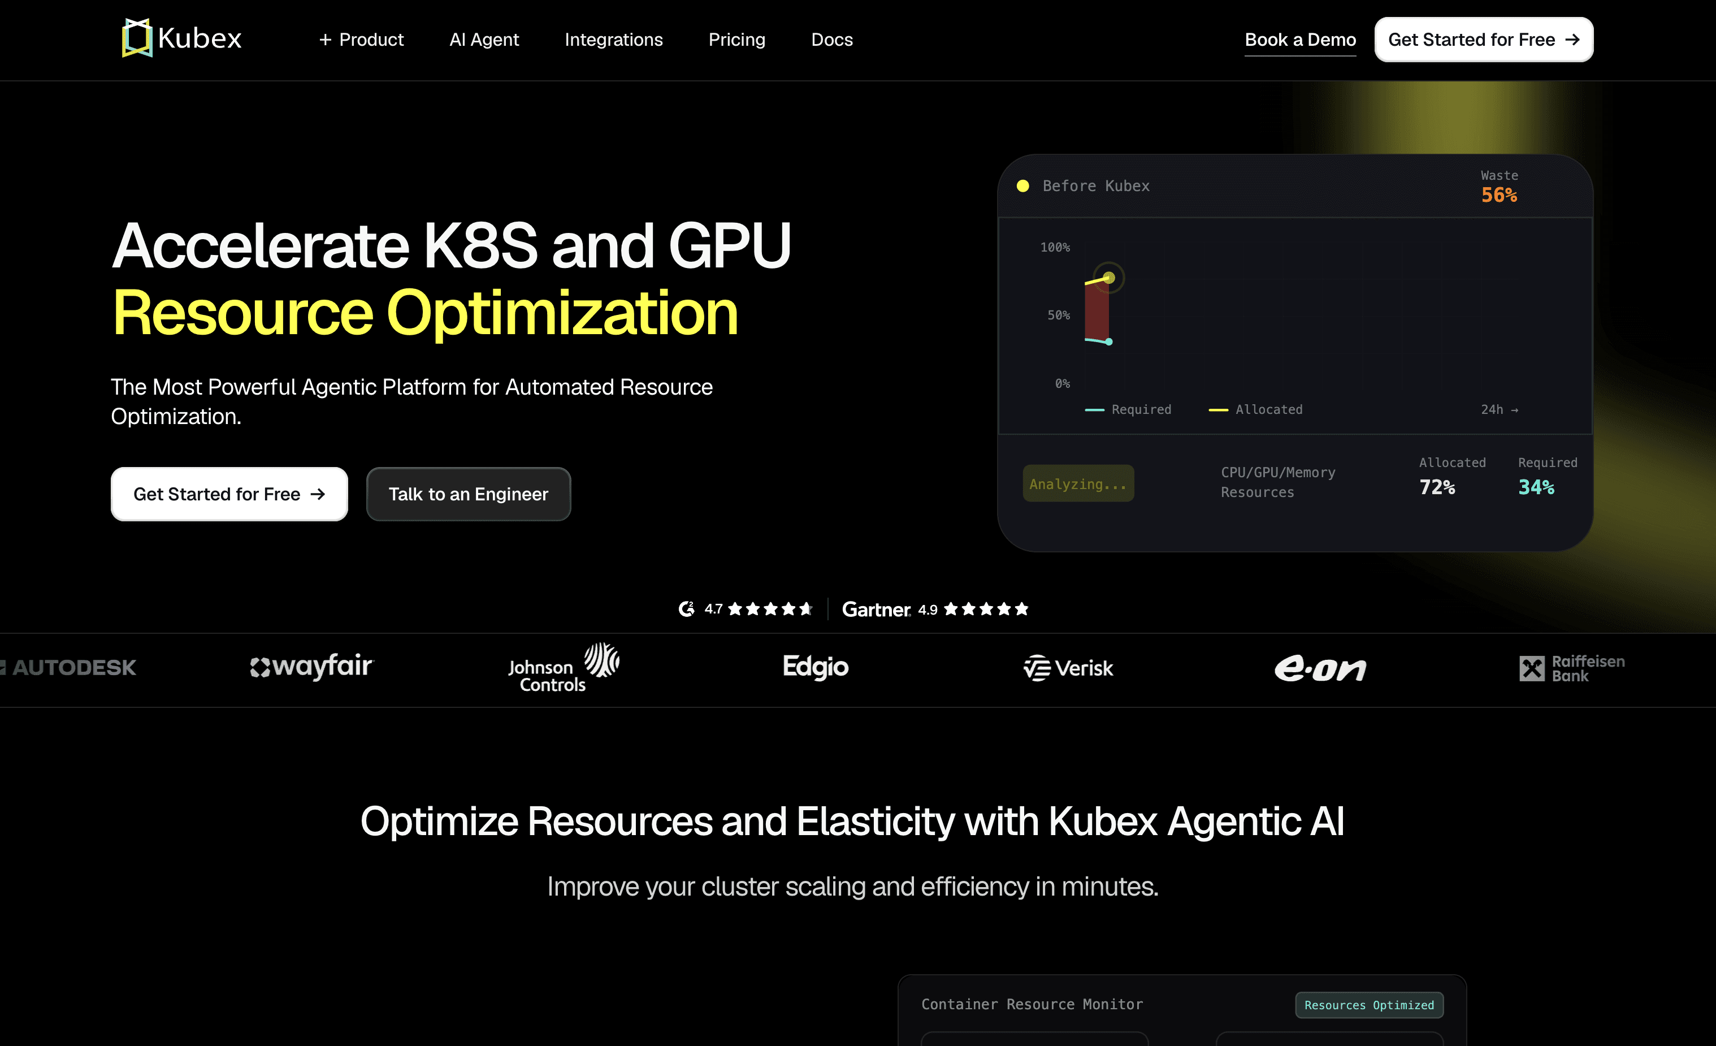The height and width of the screenshot is (1046, 1716).
Task: Click the Wayfair customer logo
Action: click(x=311, y=667)
